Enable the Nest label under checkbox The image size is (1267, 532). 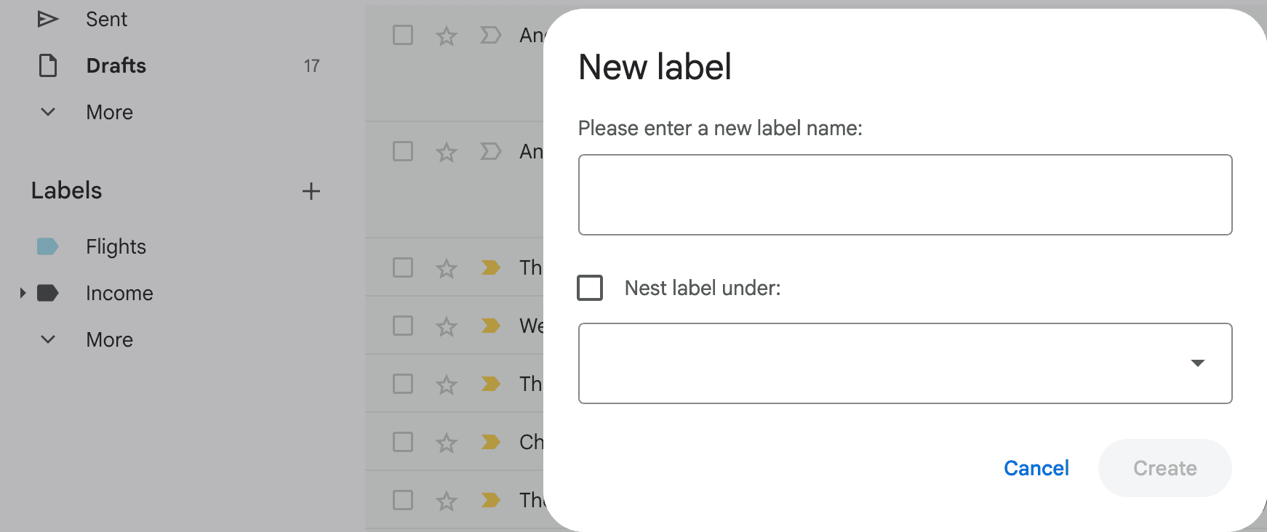(590, 288)
